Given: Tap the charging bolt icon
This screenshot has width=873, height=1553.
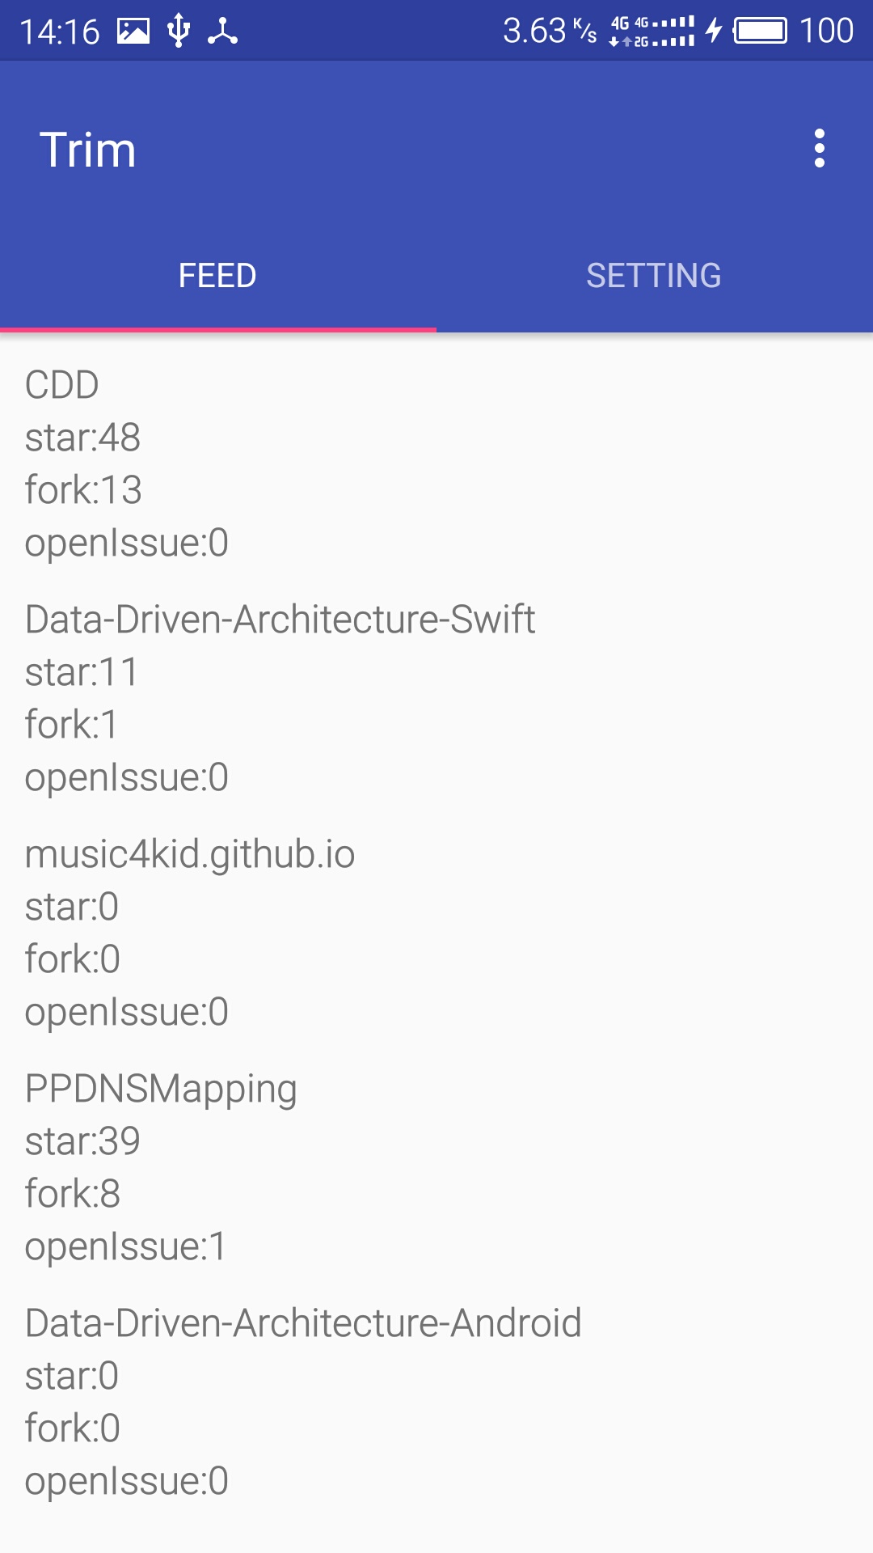Looking at the screenshot, I should click(x=713, y=32).
